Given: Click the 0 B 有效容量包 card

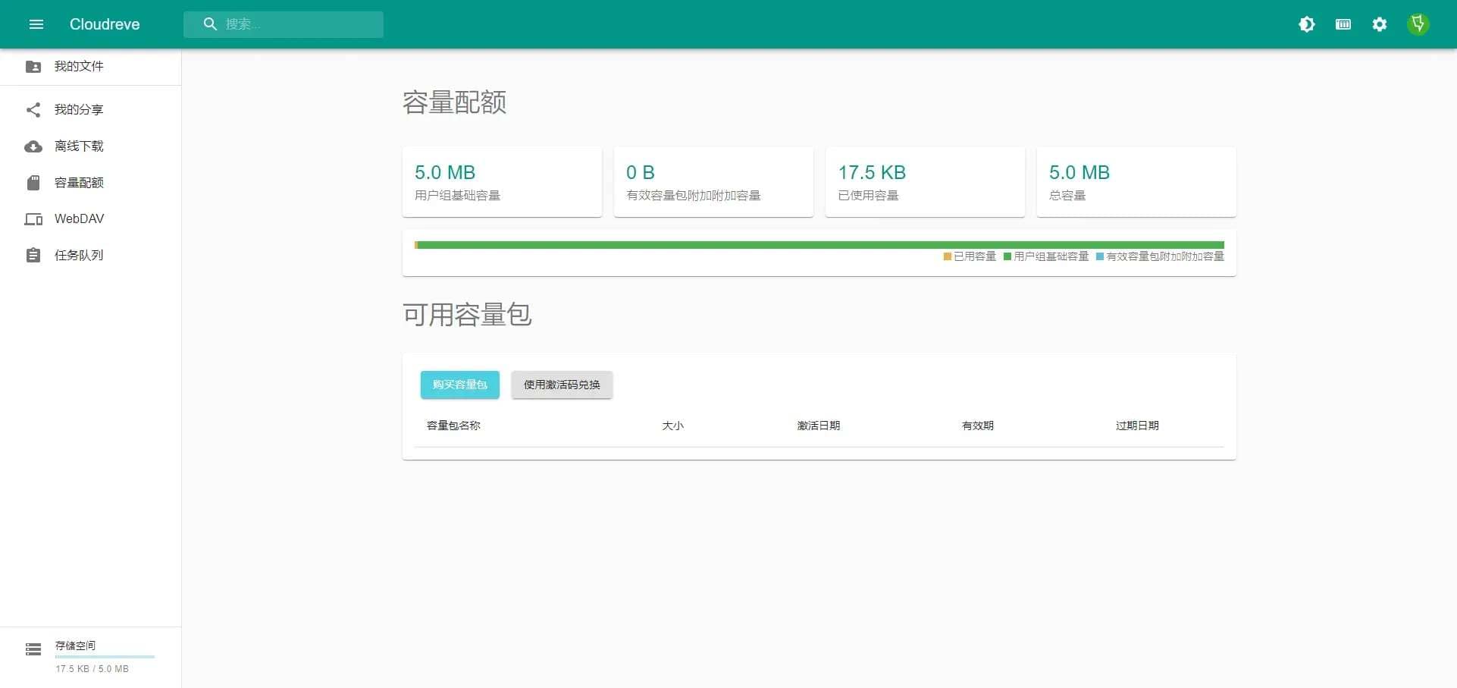Looking at the screenshot, I should [713, 182].
